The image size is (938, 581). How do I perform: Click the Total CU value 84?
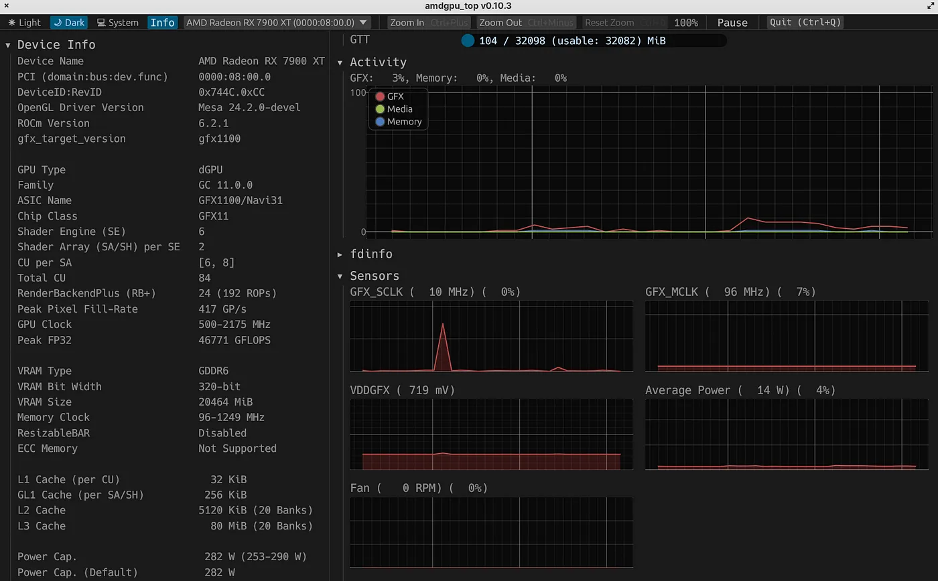204,278
